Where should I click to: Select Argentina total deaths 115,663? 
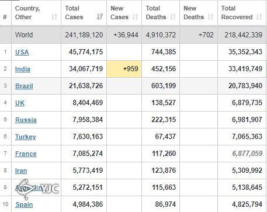(164, 187)
